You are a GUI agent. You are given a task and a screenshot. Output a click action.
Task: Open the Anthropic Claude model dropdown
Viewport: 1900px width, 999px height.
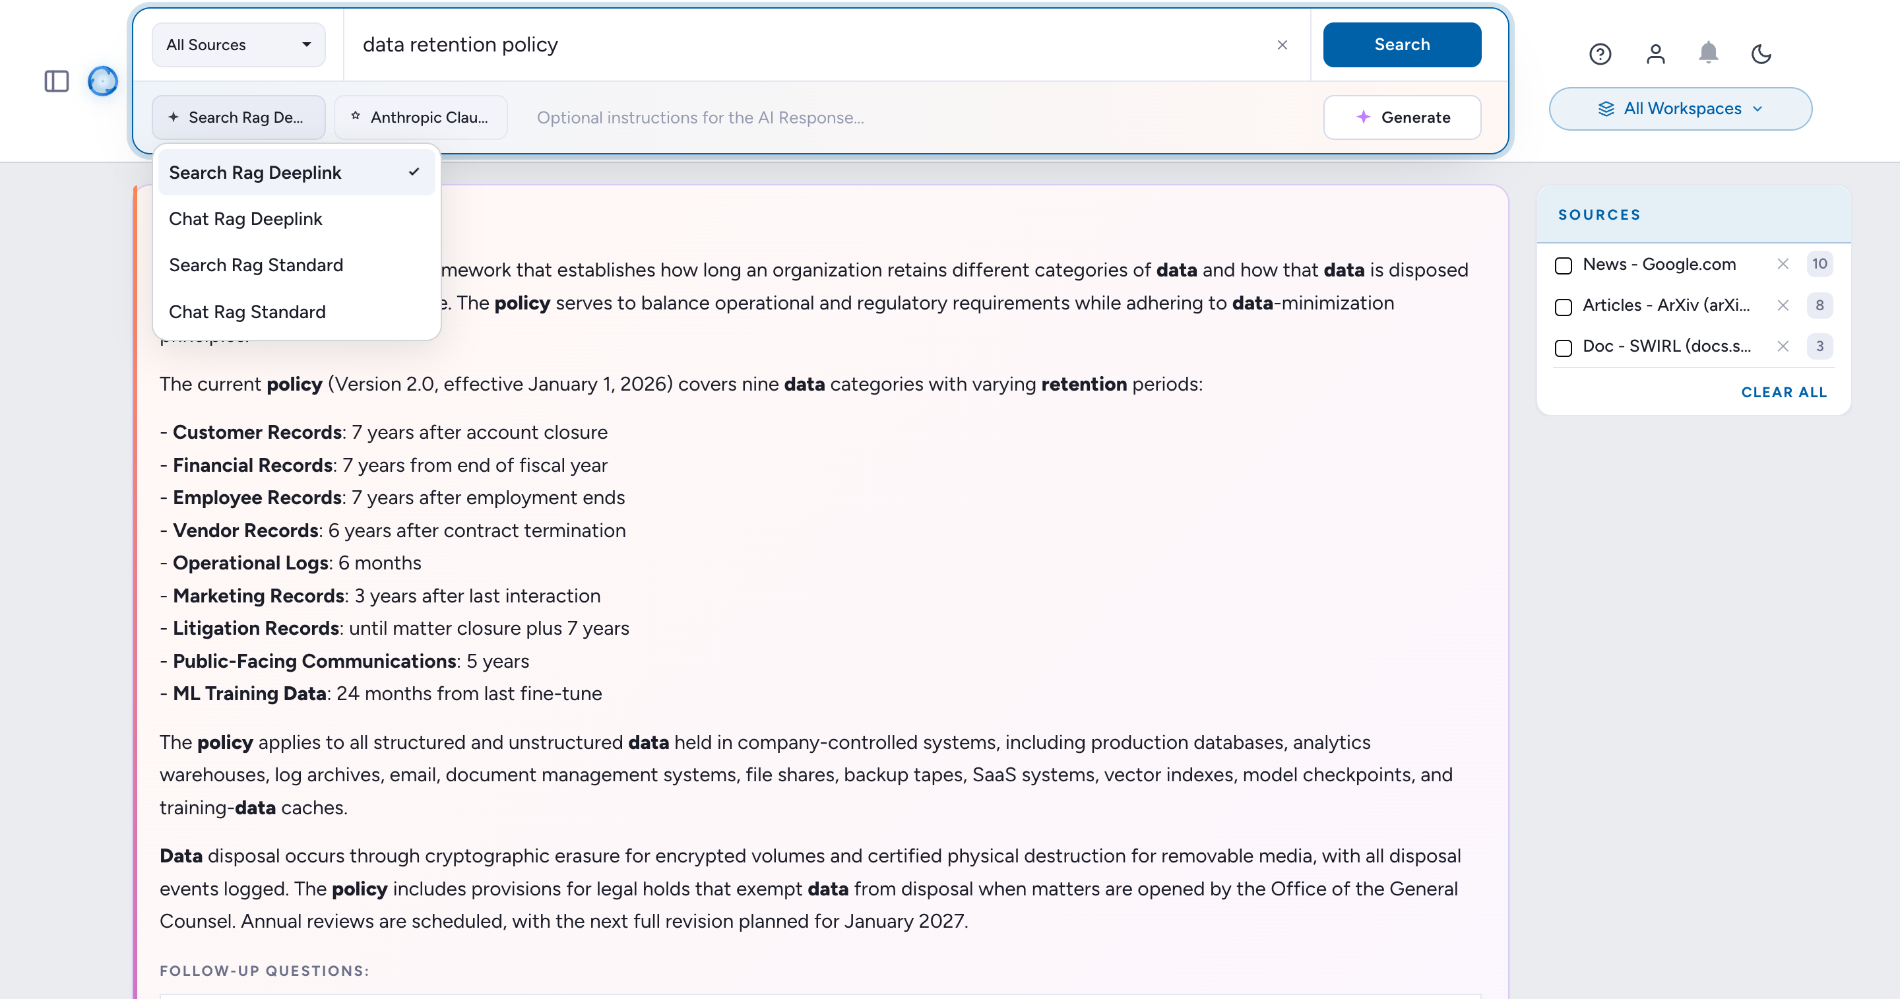click(420, 117)
